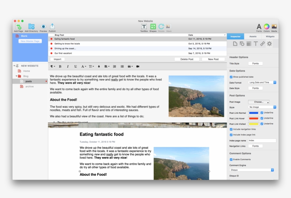Toggle italic formatting in editor
This screenshot has height=198, width=291.
pyautogui.click(x=68, y=67)
